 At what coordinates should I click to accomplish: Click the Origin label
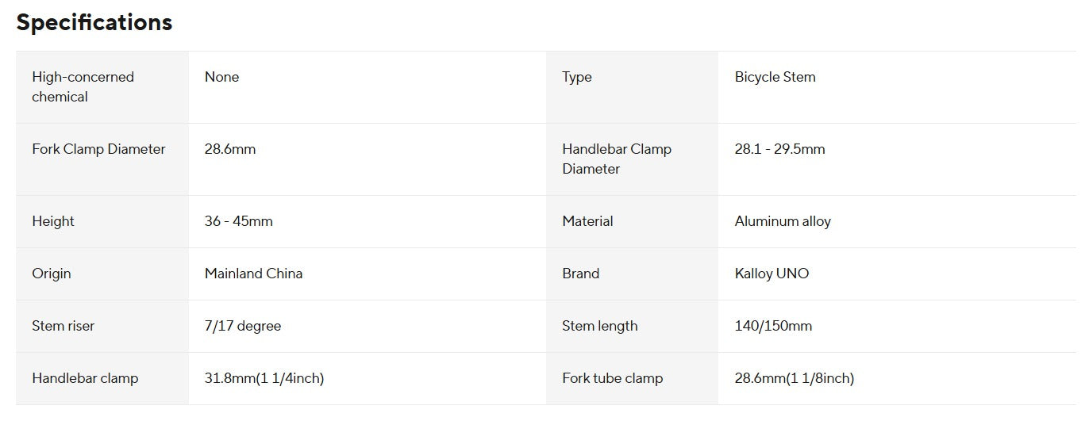click(52, 274)
